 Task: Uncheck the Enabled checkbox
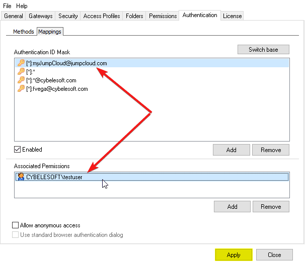click(x=17, y=150)
